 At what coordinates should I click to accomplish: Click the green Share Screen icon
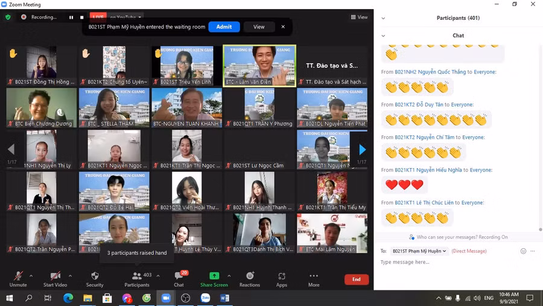click(x=214, y=275)
